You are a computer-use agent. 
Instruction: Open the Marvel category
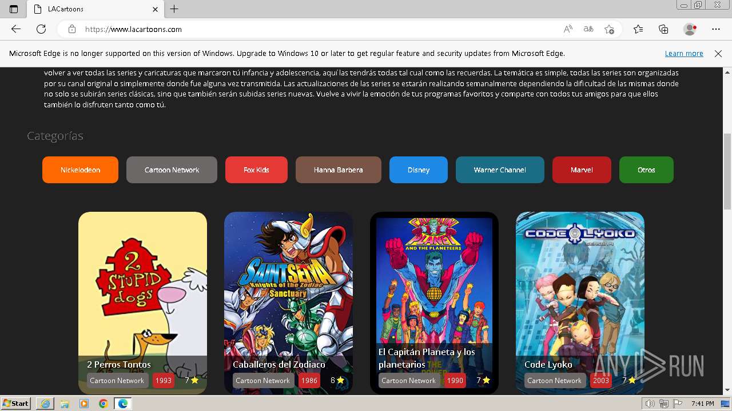[x=582, y=170]
